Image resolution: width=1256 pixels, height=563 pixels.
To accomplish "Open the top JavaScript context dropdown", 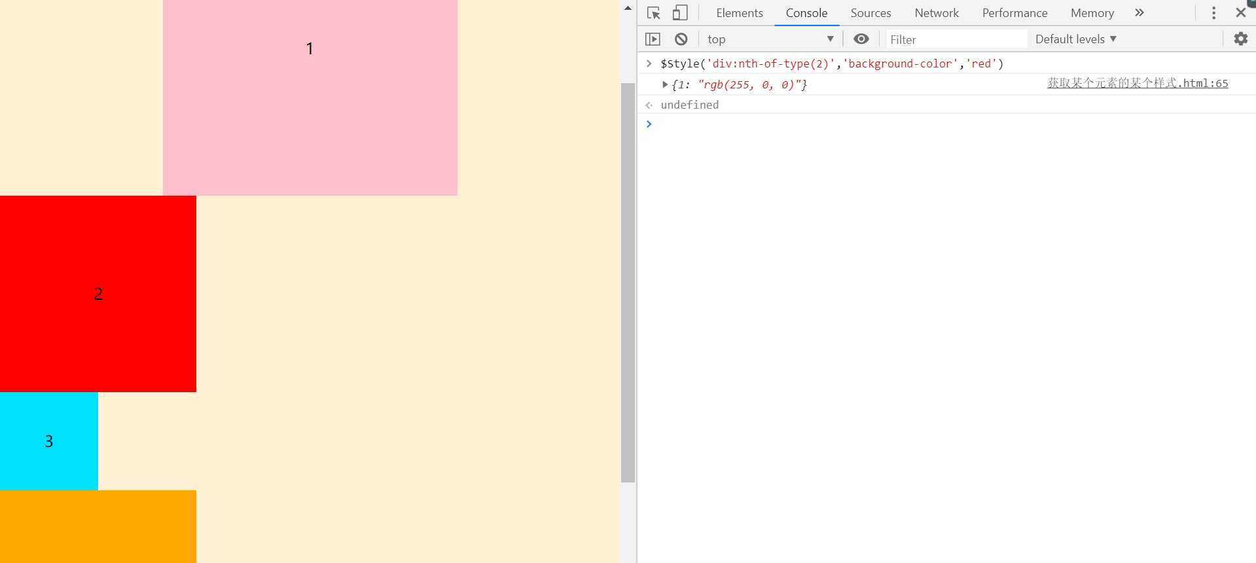I will tap(770, 39).
